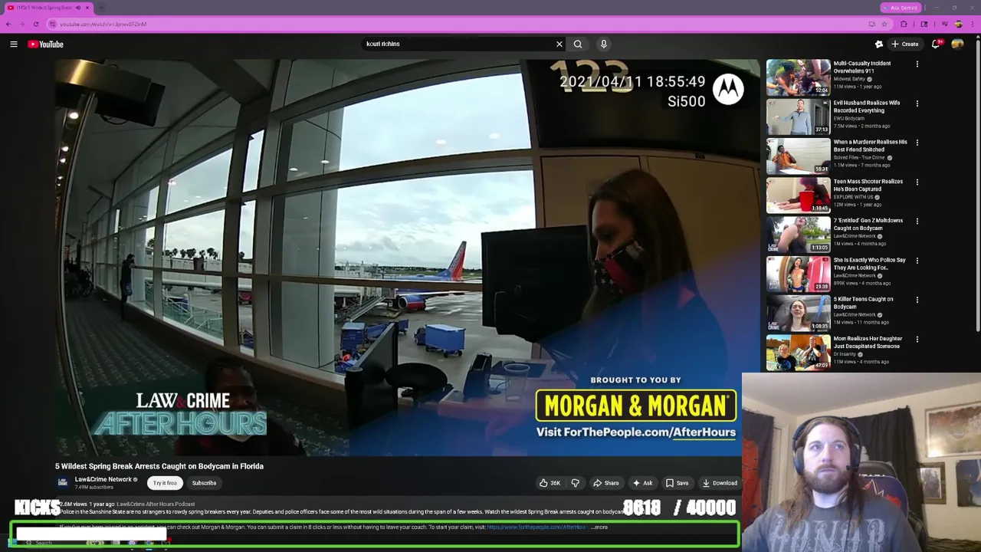Open 5 Killer Teens Caught on Bodycam title
This screenshot has height=552, width=981.
click(x=863, y=303)
